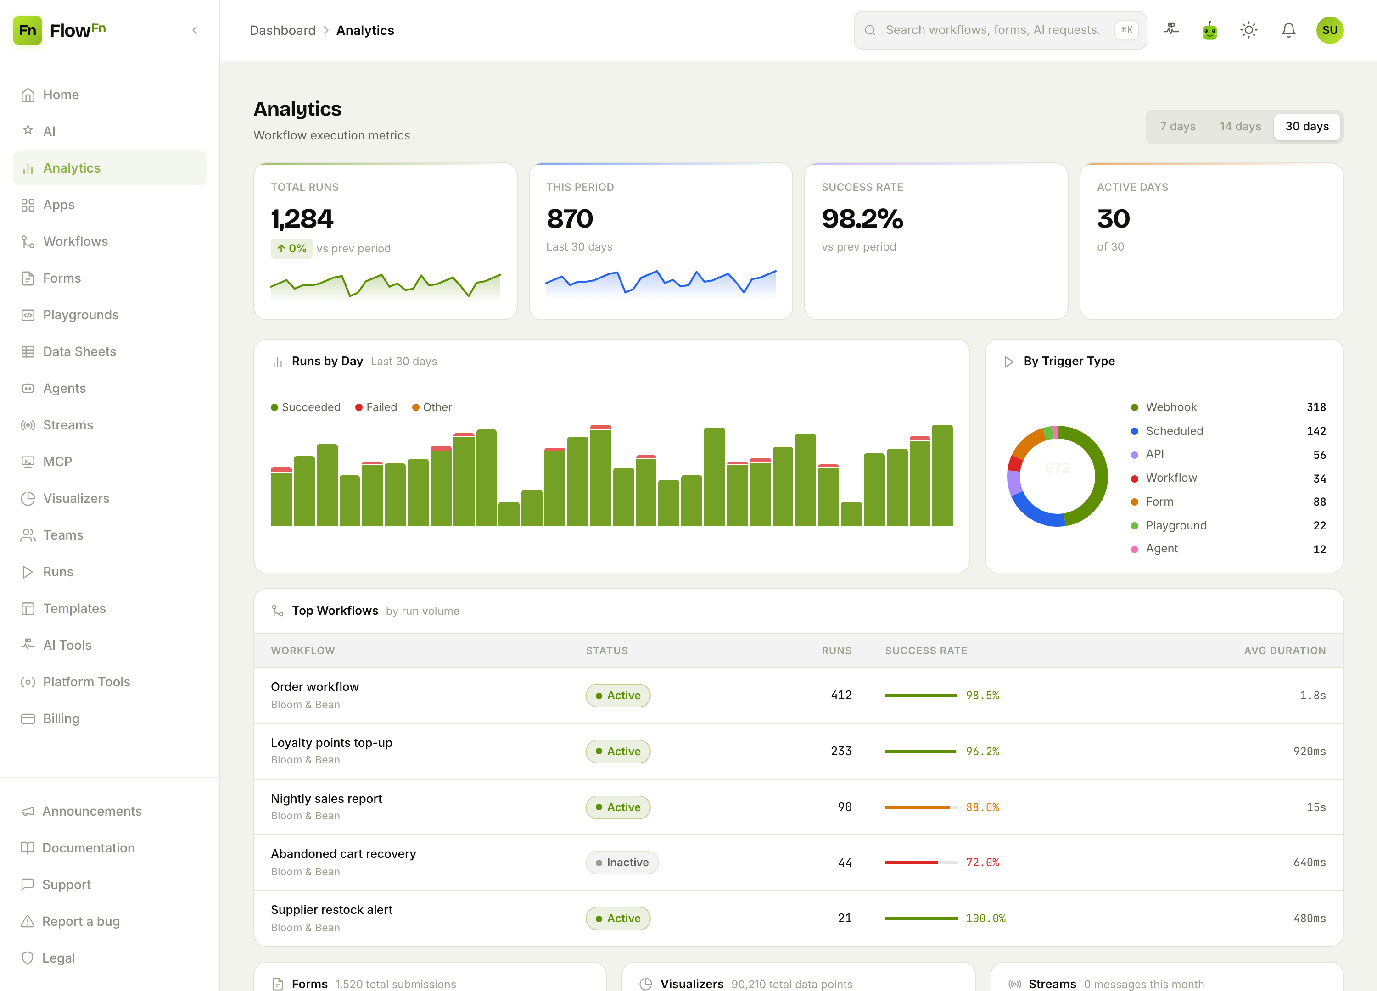Click the Runs column header

point(836,651)
